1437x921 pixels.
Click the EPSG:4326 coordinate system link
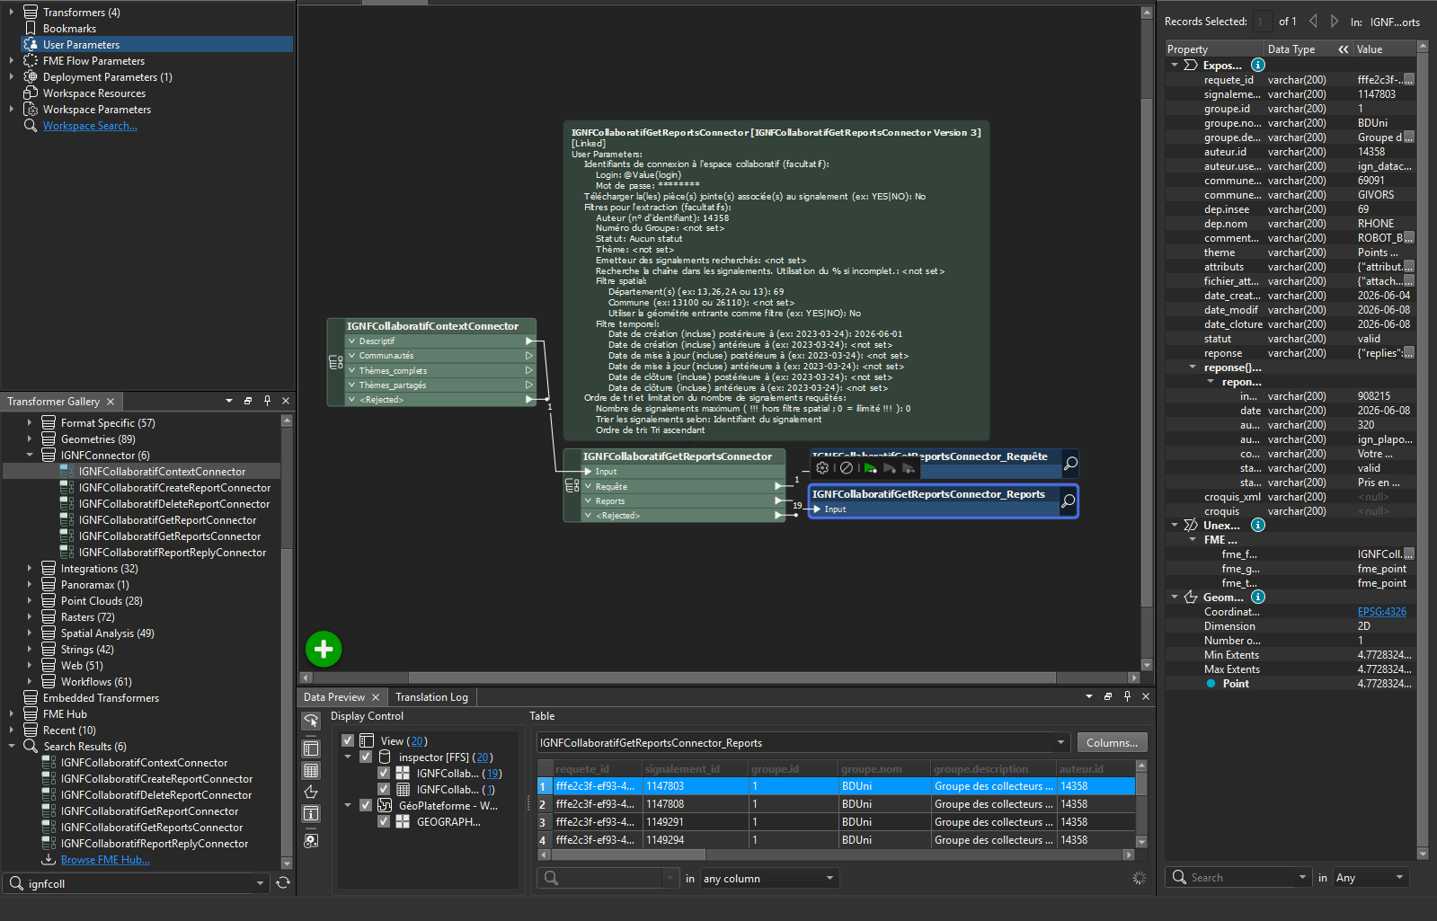1381,611
